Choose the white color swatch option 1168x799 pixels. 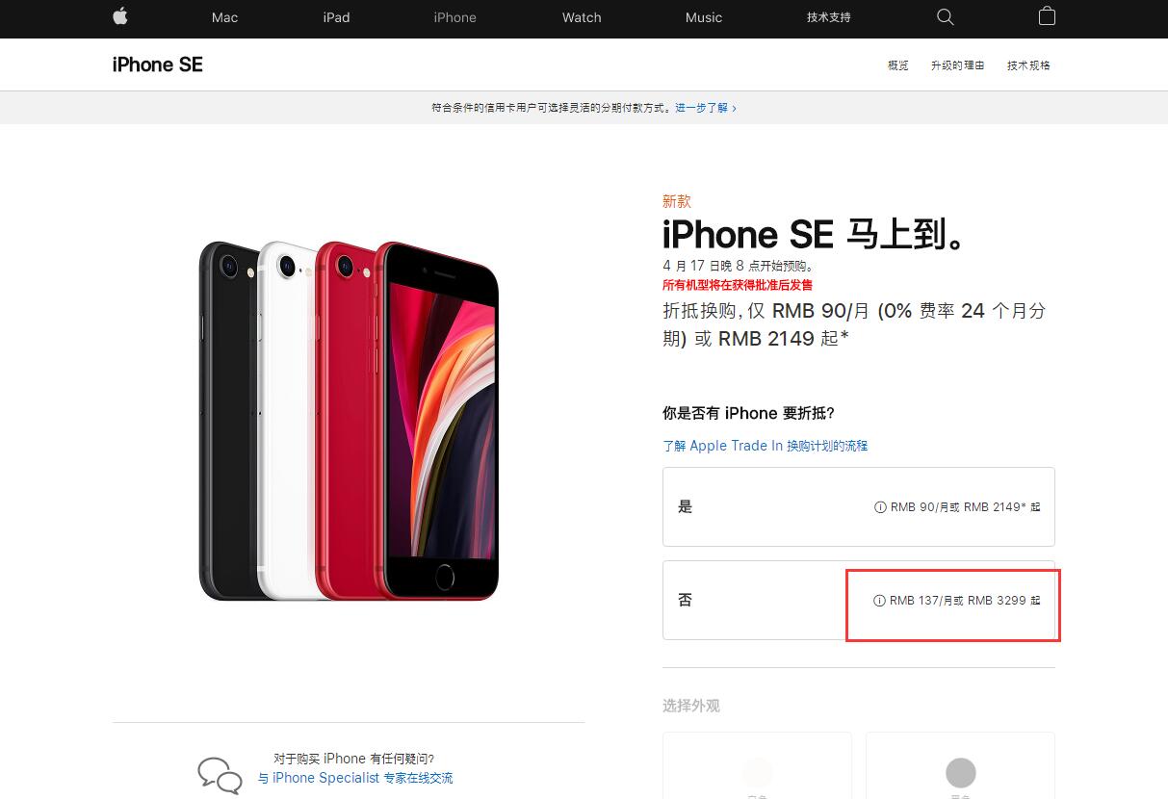click(x=757, y=766)
